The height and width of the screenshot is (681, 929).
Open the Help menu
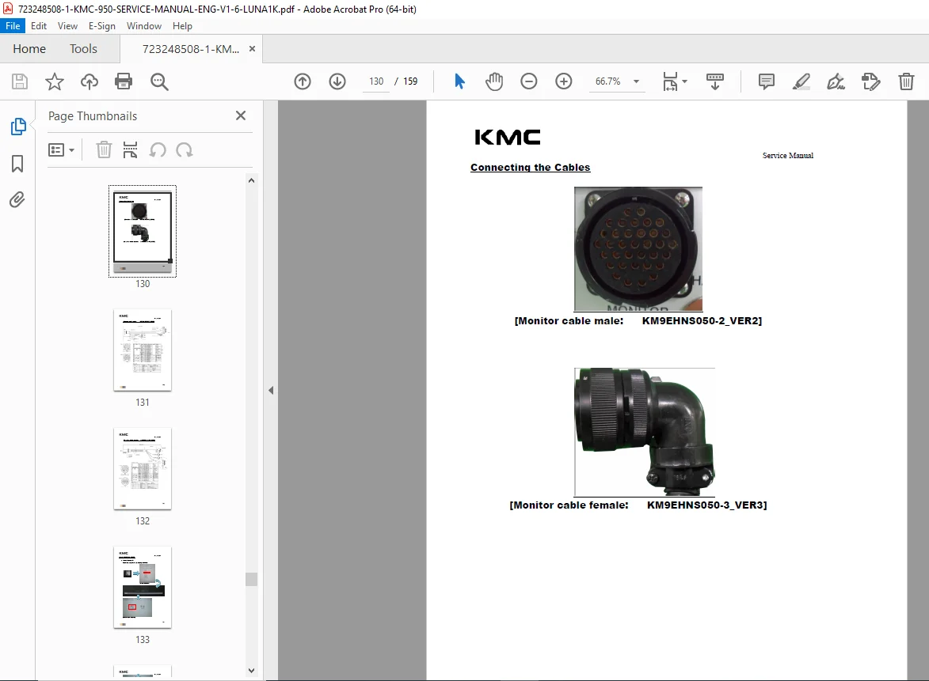click(x=182, y=26)
